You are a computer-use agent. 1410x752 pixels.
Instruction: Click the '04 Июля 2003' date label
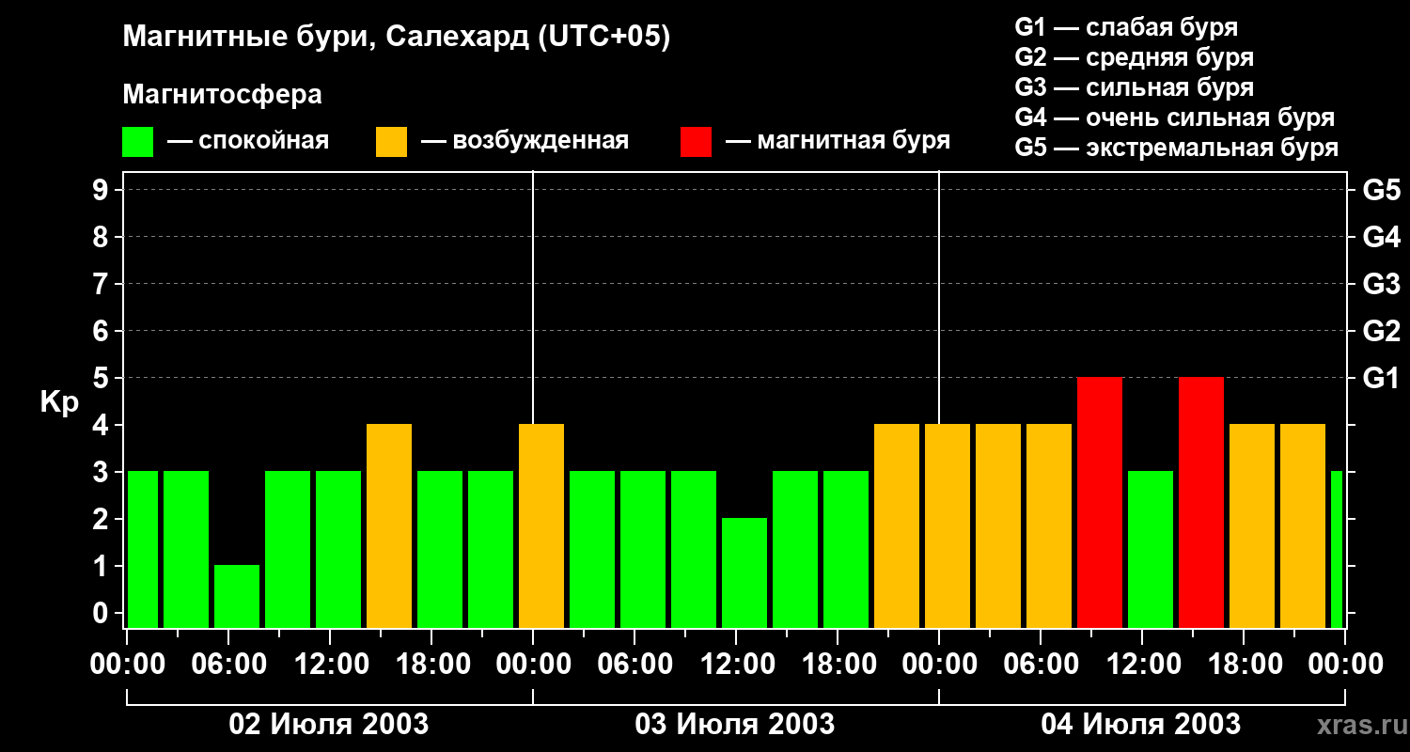click(1141, 725)
